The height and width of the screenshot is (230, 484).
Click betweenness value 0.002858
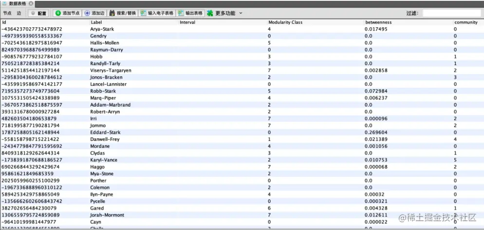pos(376,70)
